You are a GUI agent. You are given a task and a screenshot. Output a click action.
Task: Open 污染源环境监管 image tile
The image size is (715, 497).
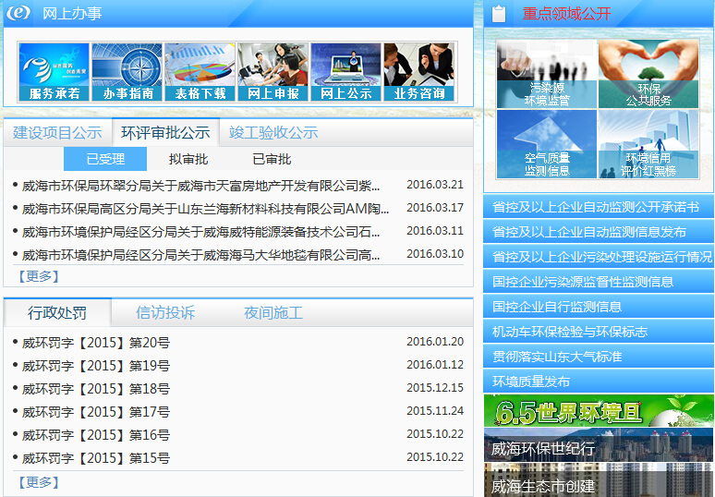tap(546, 74)
